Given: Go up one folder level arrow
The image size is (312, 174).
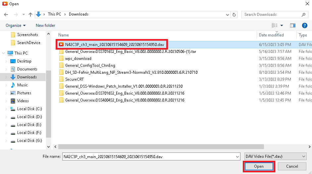Looking at the screenshot, I should pyautogui.click(x=30, y=15).
